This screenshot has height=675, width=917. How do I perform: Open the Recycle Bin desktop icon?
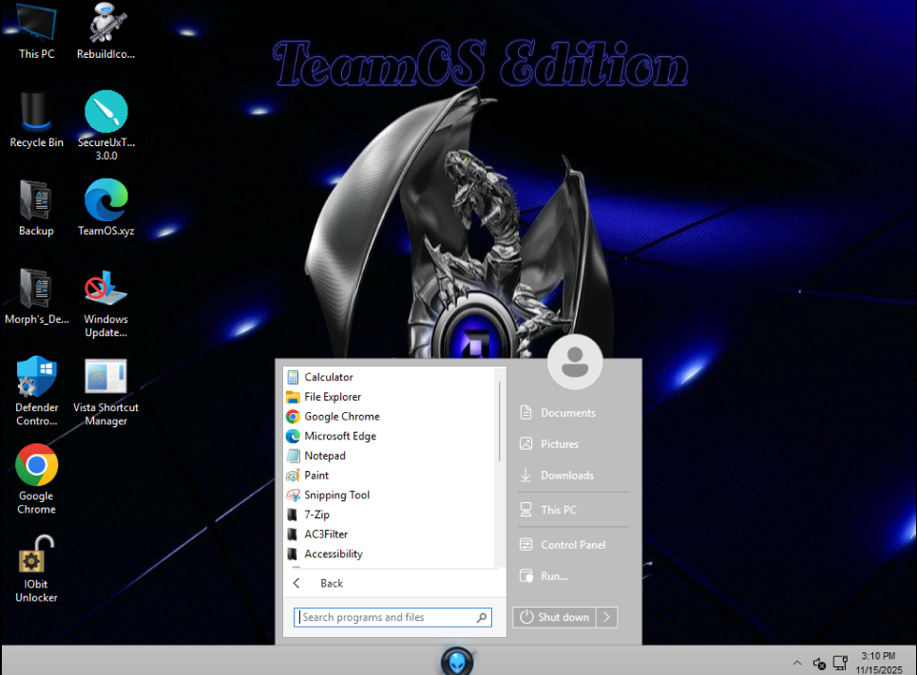(36, 113)
